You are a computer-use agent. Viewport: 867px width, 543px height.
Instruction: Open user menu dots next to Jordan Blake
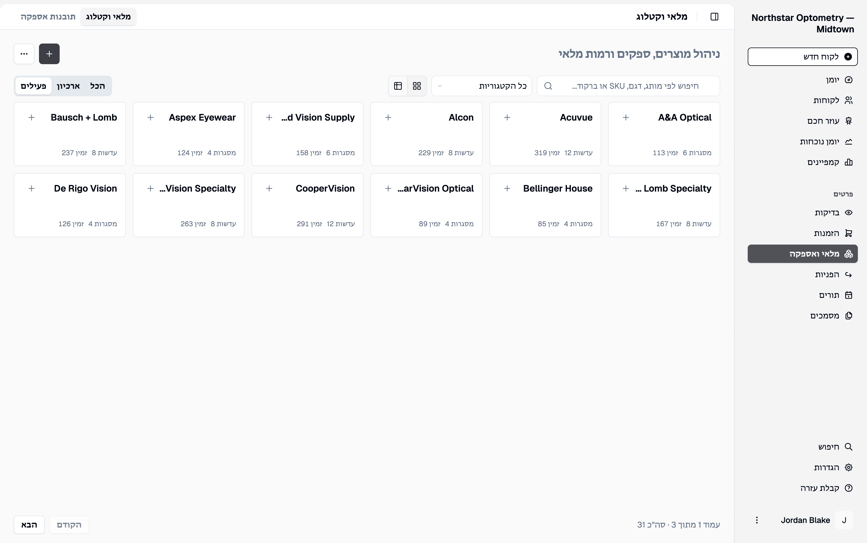point(757,520)
